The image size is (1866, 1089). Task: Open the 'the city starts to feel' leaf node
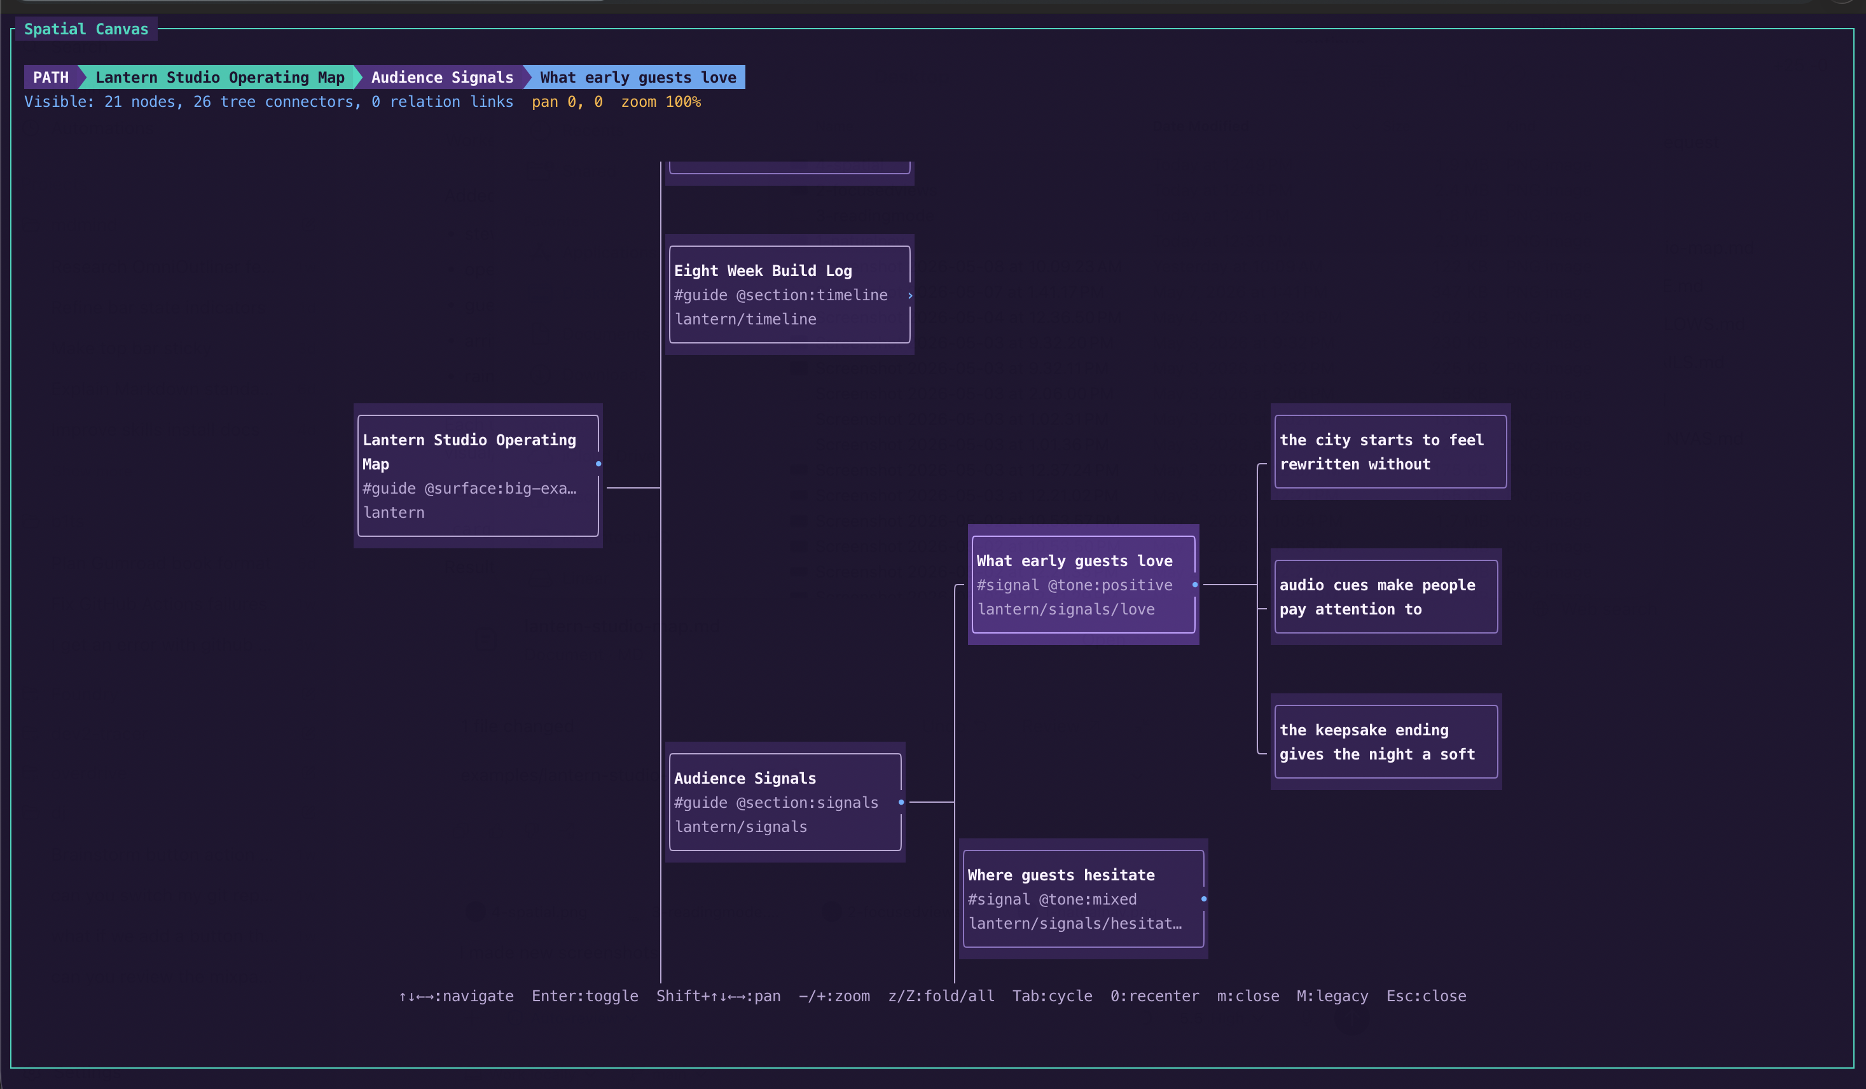[x=1391, y=452]
